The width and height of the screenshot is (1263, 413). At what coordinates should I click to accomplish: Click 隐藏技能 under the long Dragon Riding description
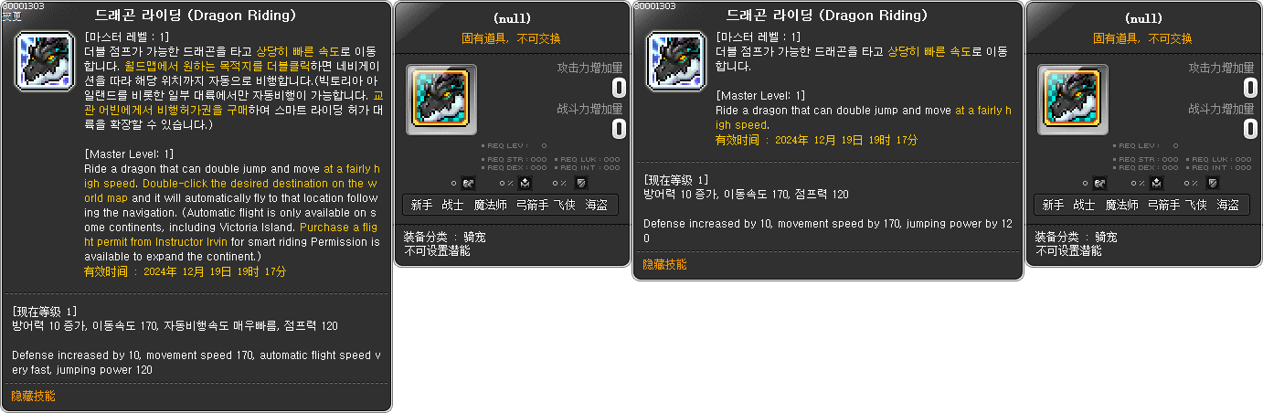(x=33, y=396)
